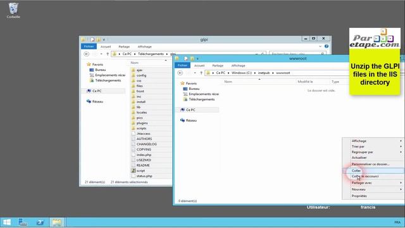This screenshot has height=228, width=405.
Task: Click the FRA language indicator
Action: (397, 222)
